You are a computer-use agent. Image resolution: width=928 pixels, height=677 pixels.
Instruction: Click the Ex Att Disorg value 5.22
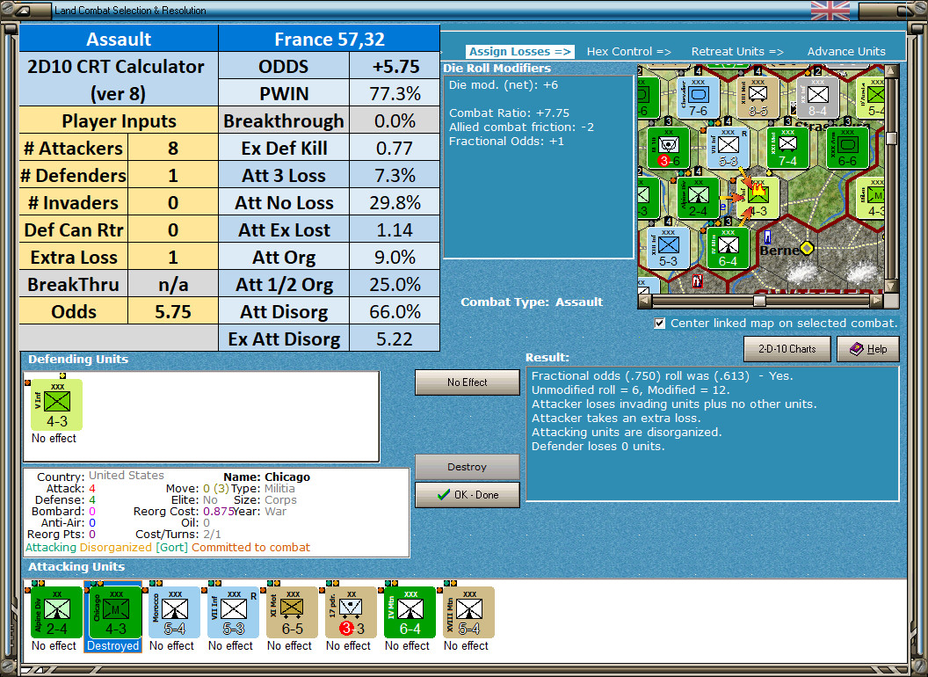pos(395,338)
